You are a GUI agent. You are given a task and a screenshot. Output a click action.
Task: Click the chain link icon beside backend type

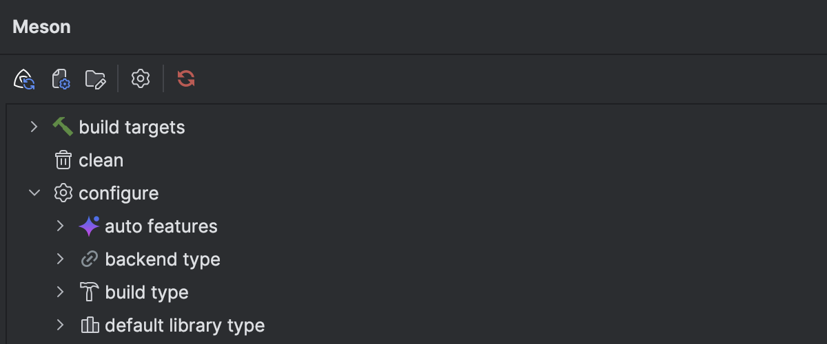click(89, 259)
